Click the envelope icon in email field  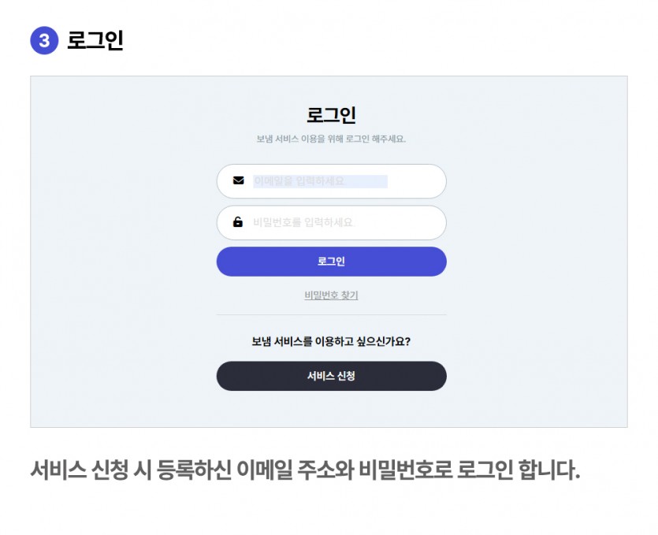click(239, 180)
